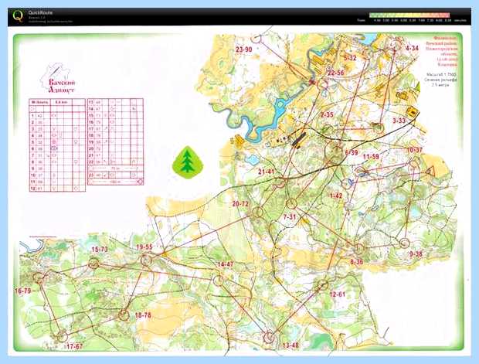
Task: Click control label 6-39
Action: coord(352,152)
